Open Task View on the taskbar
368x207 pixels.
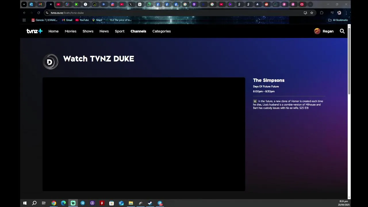point(44,203)
